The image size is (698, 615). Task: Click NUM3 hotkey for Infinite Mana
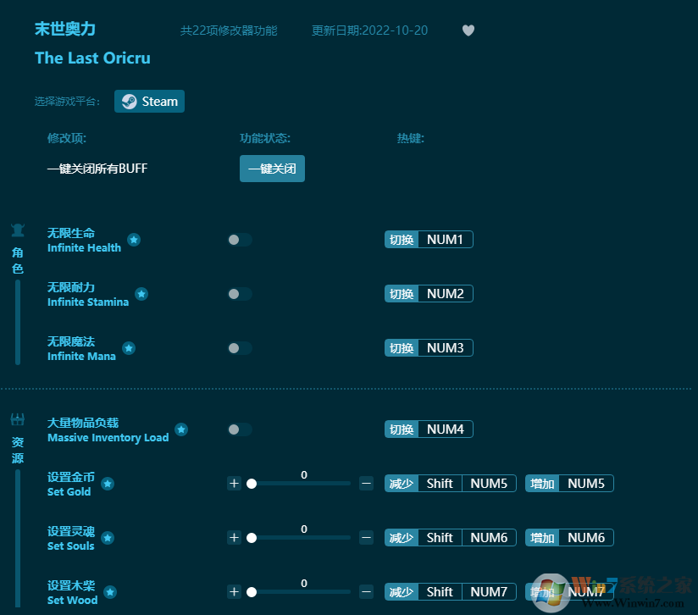[446, 348]
